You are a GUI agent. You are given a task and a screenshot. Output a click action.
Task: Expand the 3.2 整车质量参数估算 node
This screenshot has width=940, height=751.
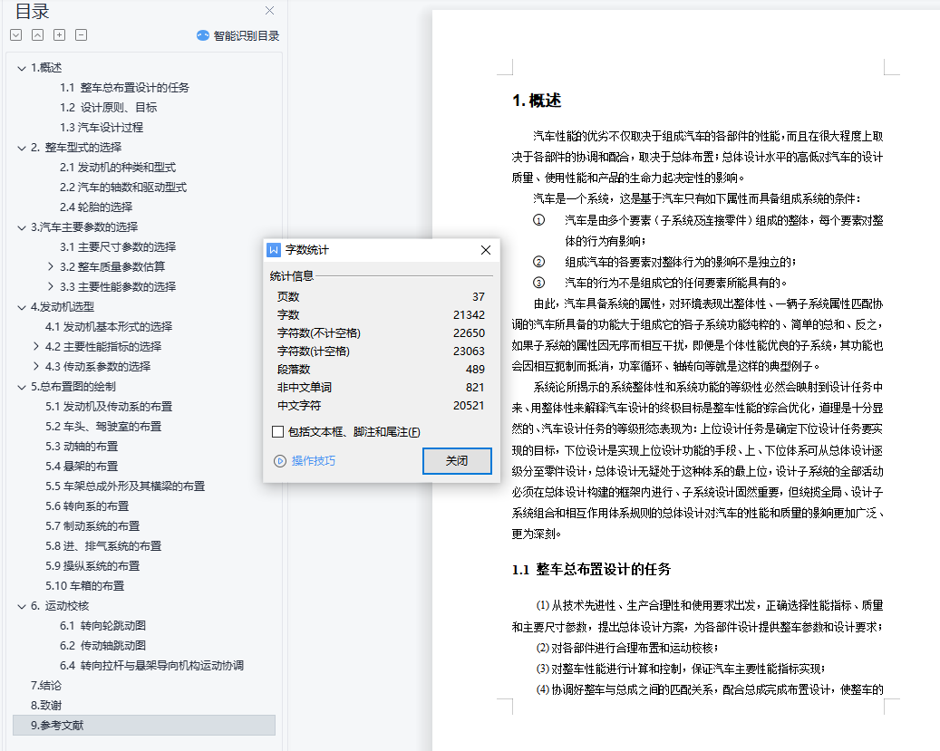tap(51, 267)
